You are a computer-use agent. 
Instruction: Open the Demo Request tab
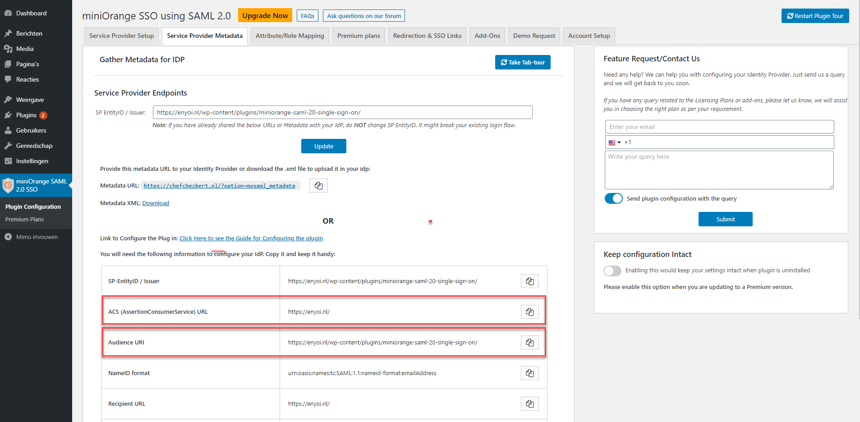click(534, 36)
